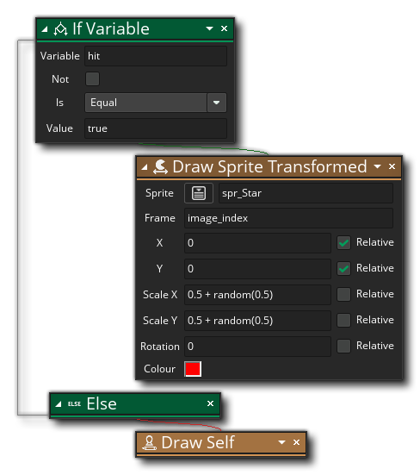Click the Else title text
Viewport: 420px width, 475px height.
[102, 403]
